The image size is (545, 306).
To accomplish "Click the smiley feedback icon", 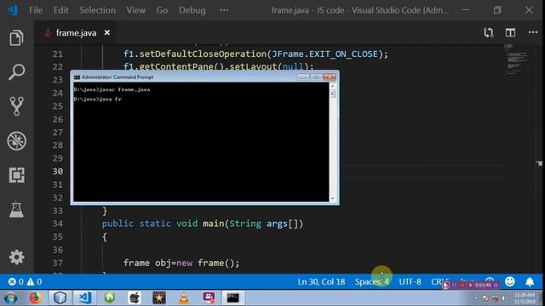I will 510,281.
